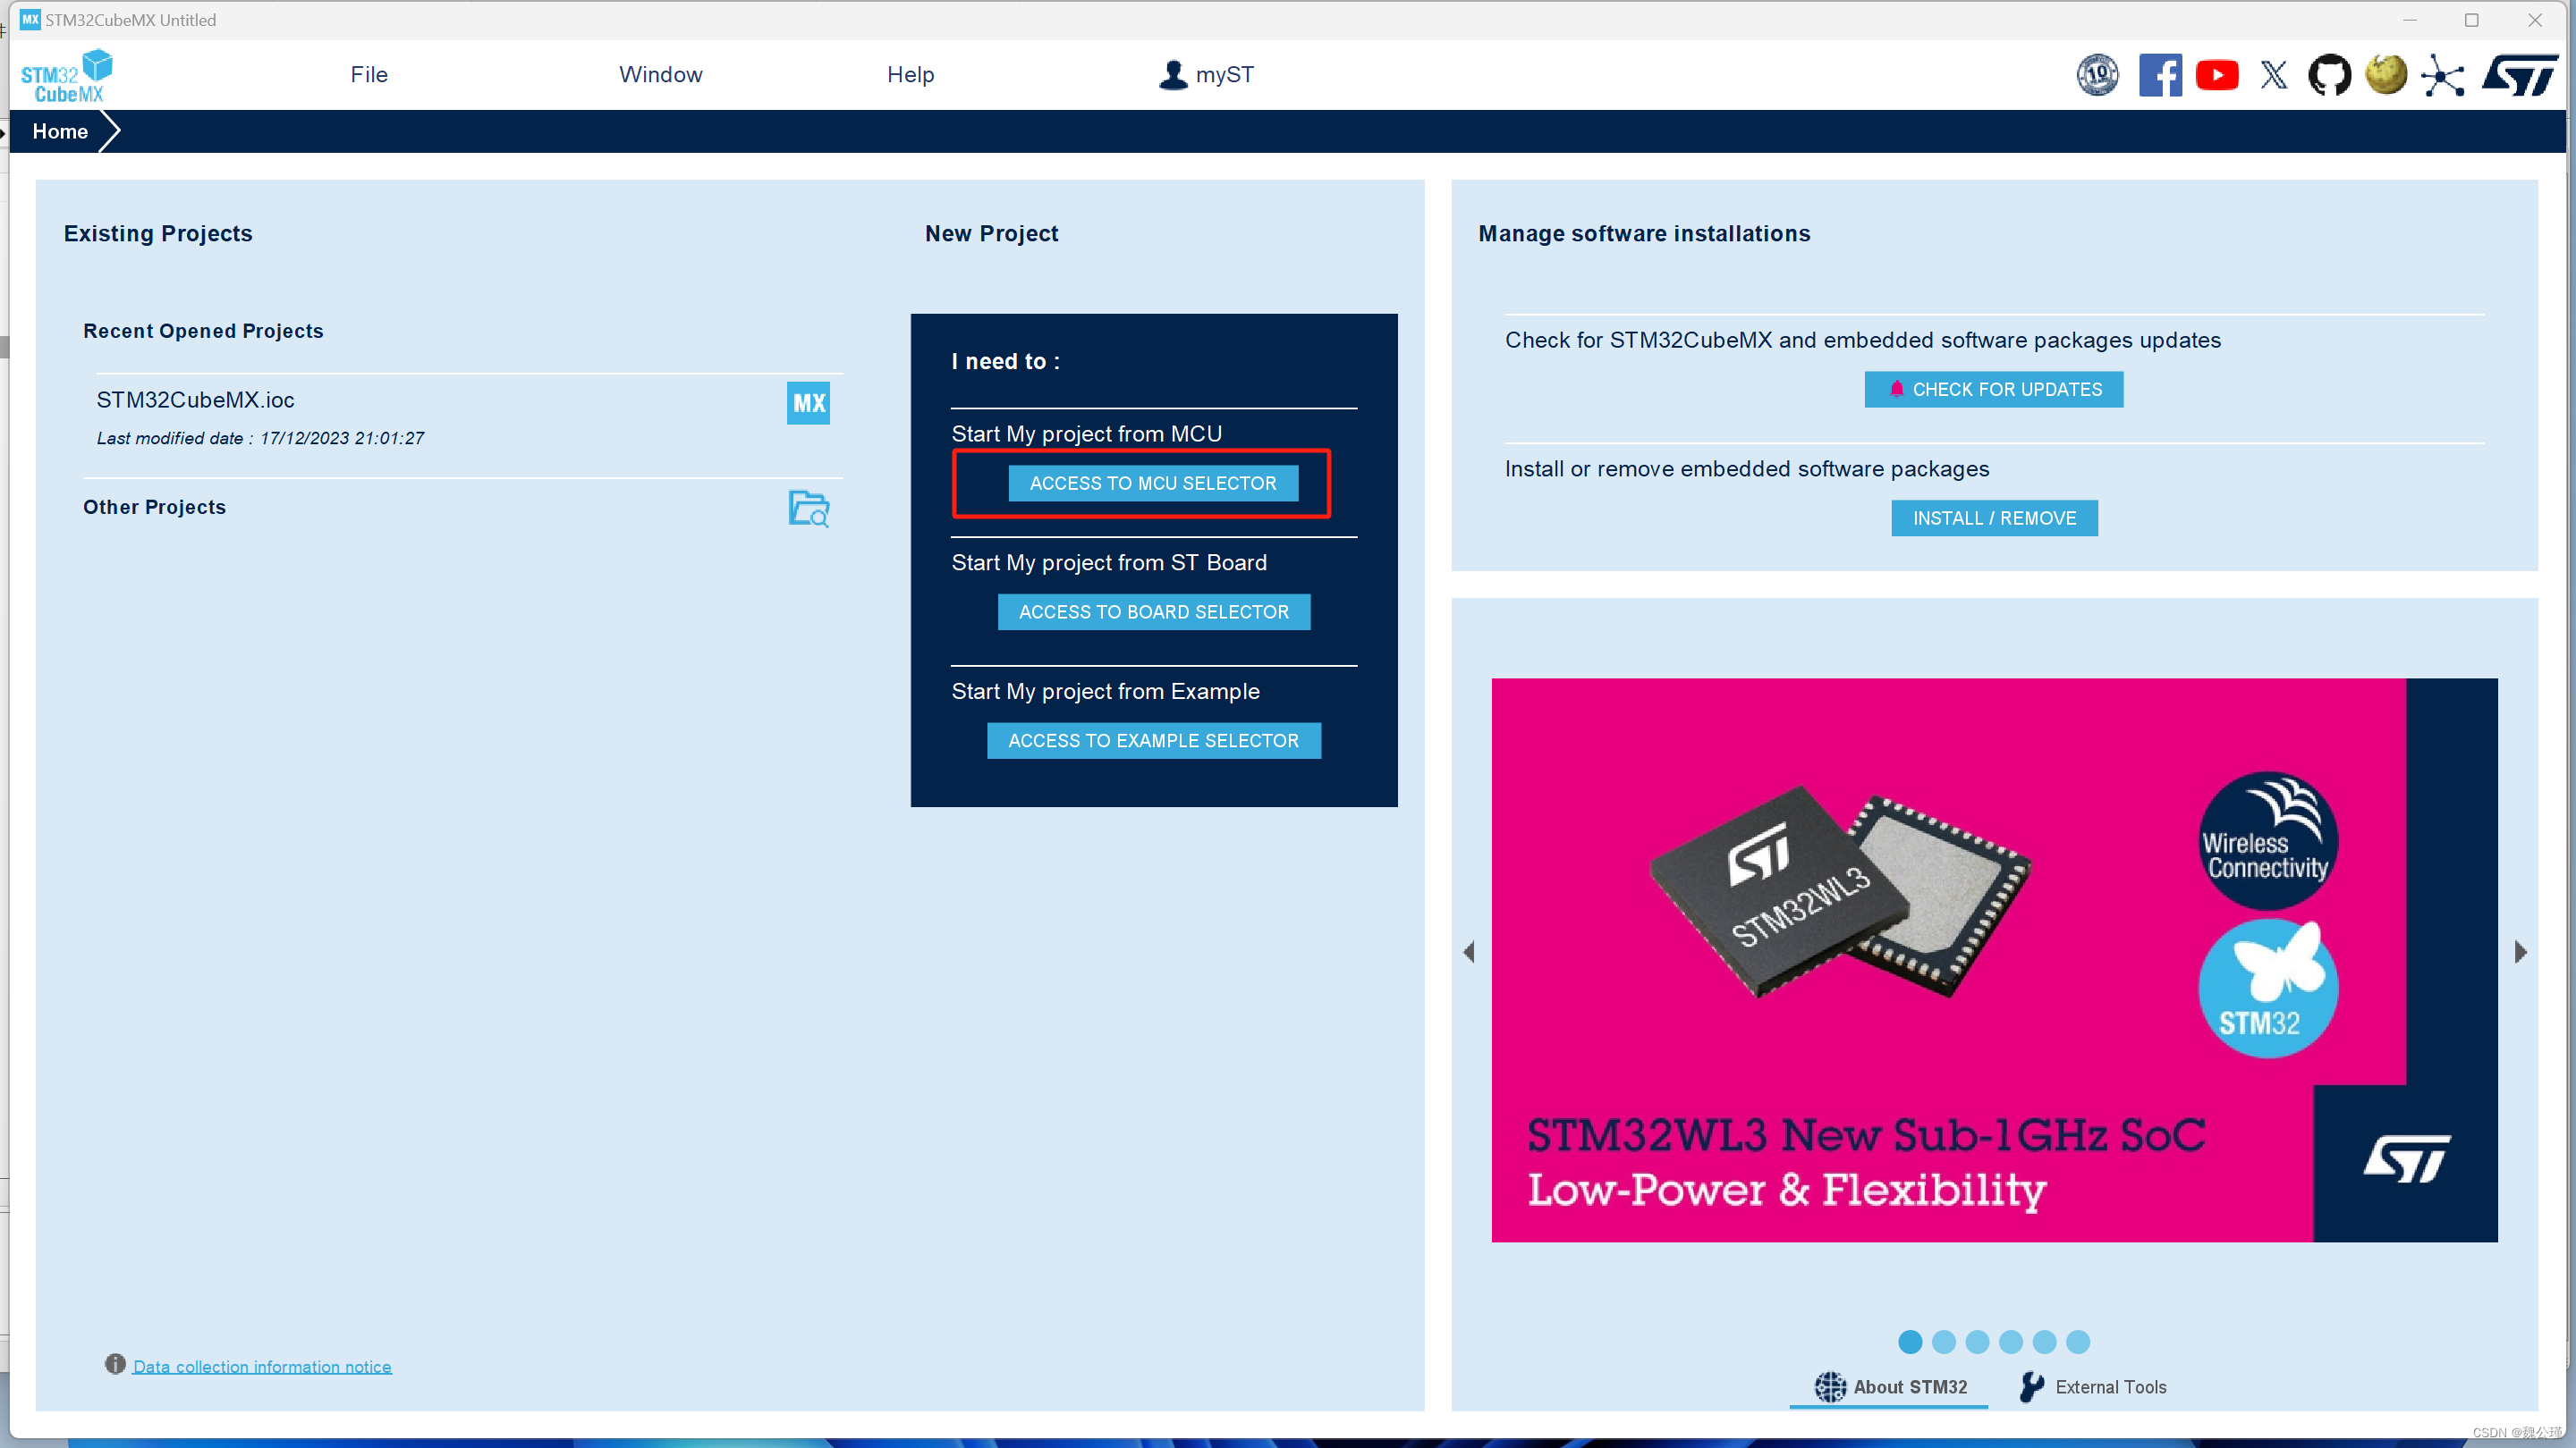Click ACCESS TO MCU SELECTOR button
The height and width of the screenshot is (1448, 2576).
(x=1153, y=484)
